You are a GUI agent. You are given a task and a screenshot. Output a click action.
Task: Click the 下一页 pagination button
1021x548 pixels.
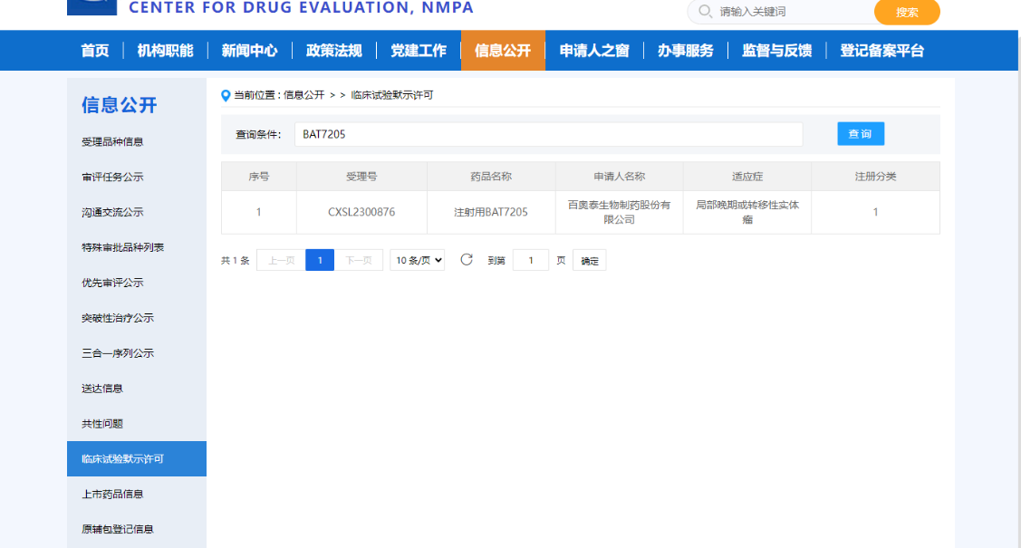coord(358,260)
